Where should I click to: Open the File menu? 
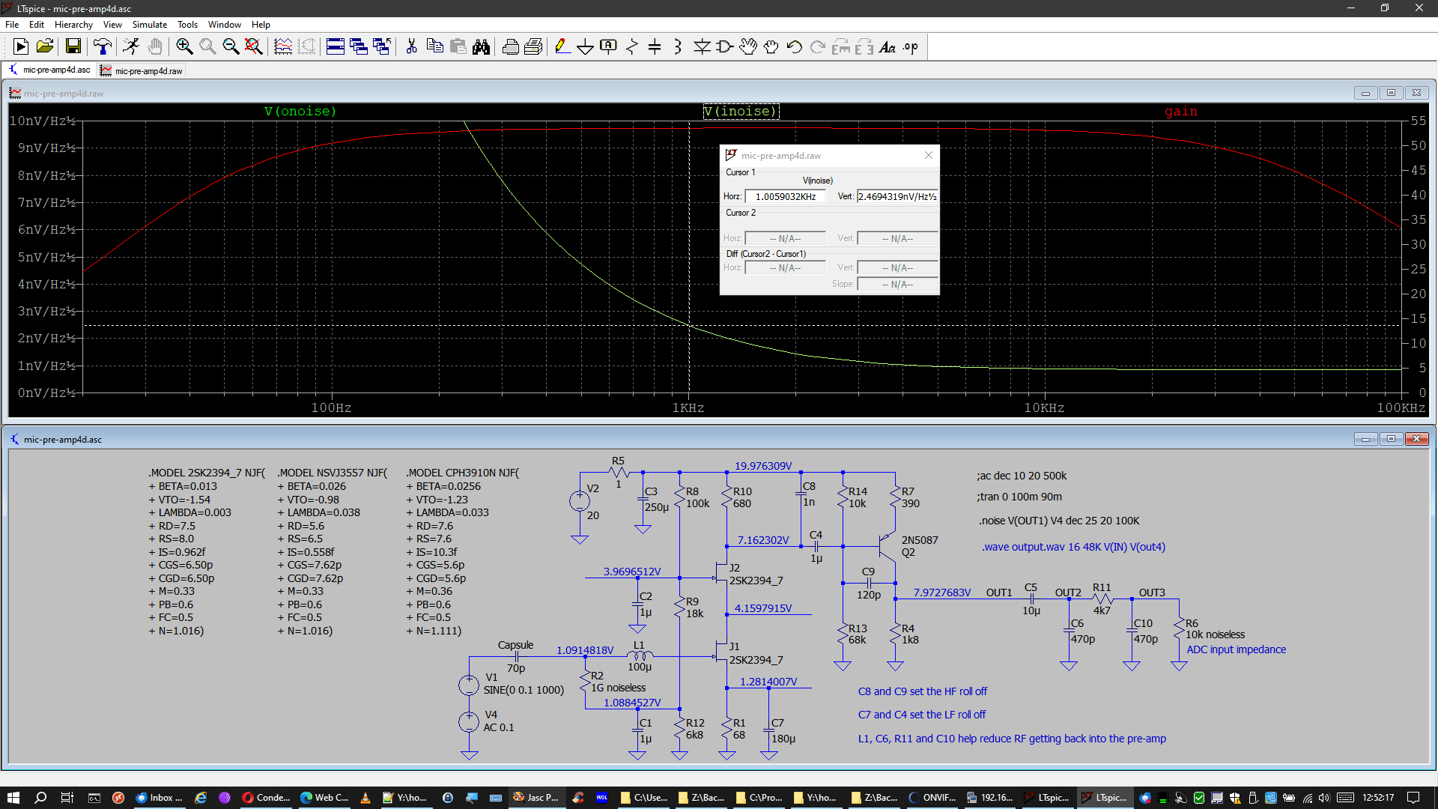pyautogui.click(x=12, y=25)
